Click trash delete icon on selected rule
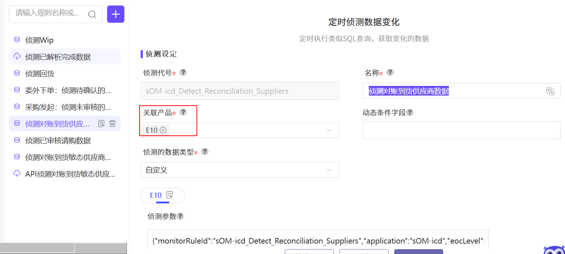 point(113,124)
